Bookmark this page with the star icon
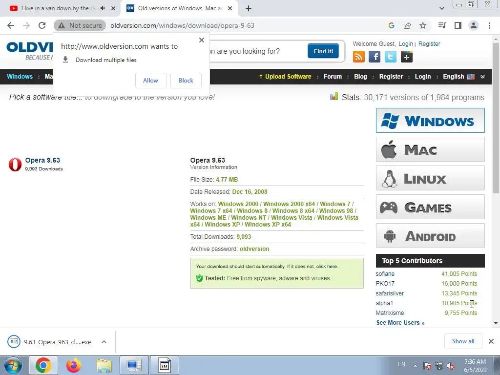 point(423,25)
